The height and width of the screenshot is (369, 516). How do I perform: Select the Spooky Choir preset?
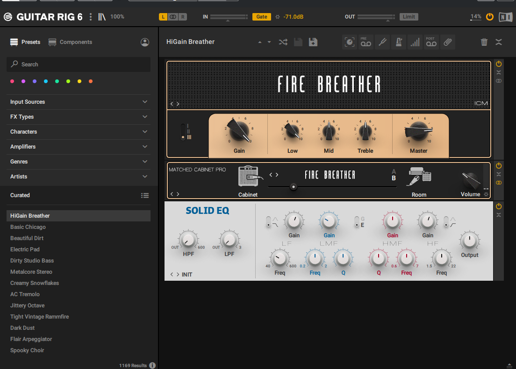point(79,350)
